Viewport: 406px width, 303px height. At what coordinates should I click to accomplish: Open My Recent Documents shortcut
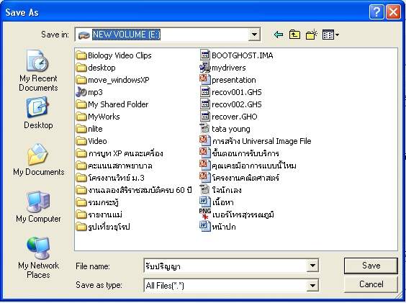pyautogui.click(x=38, y=71)
